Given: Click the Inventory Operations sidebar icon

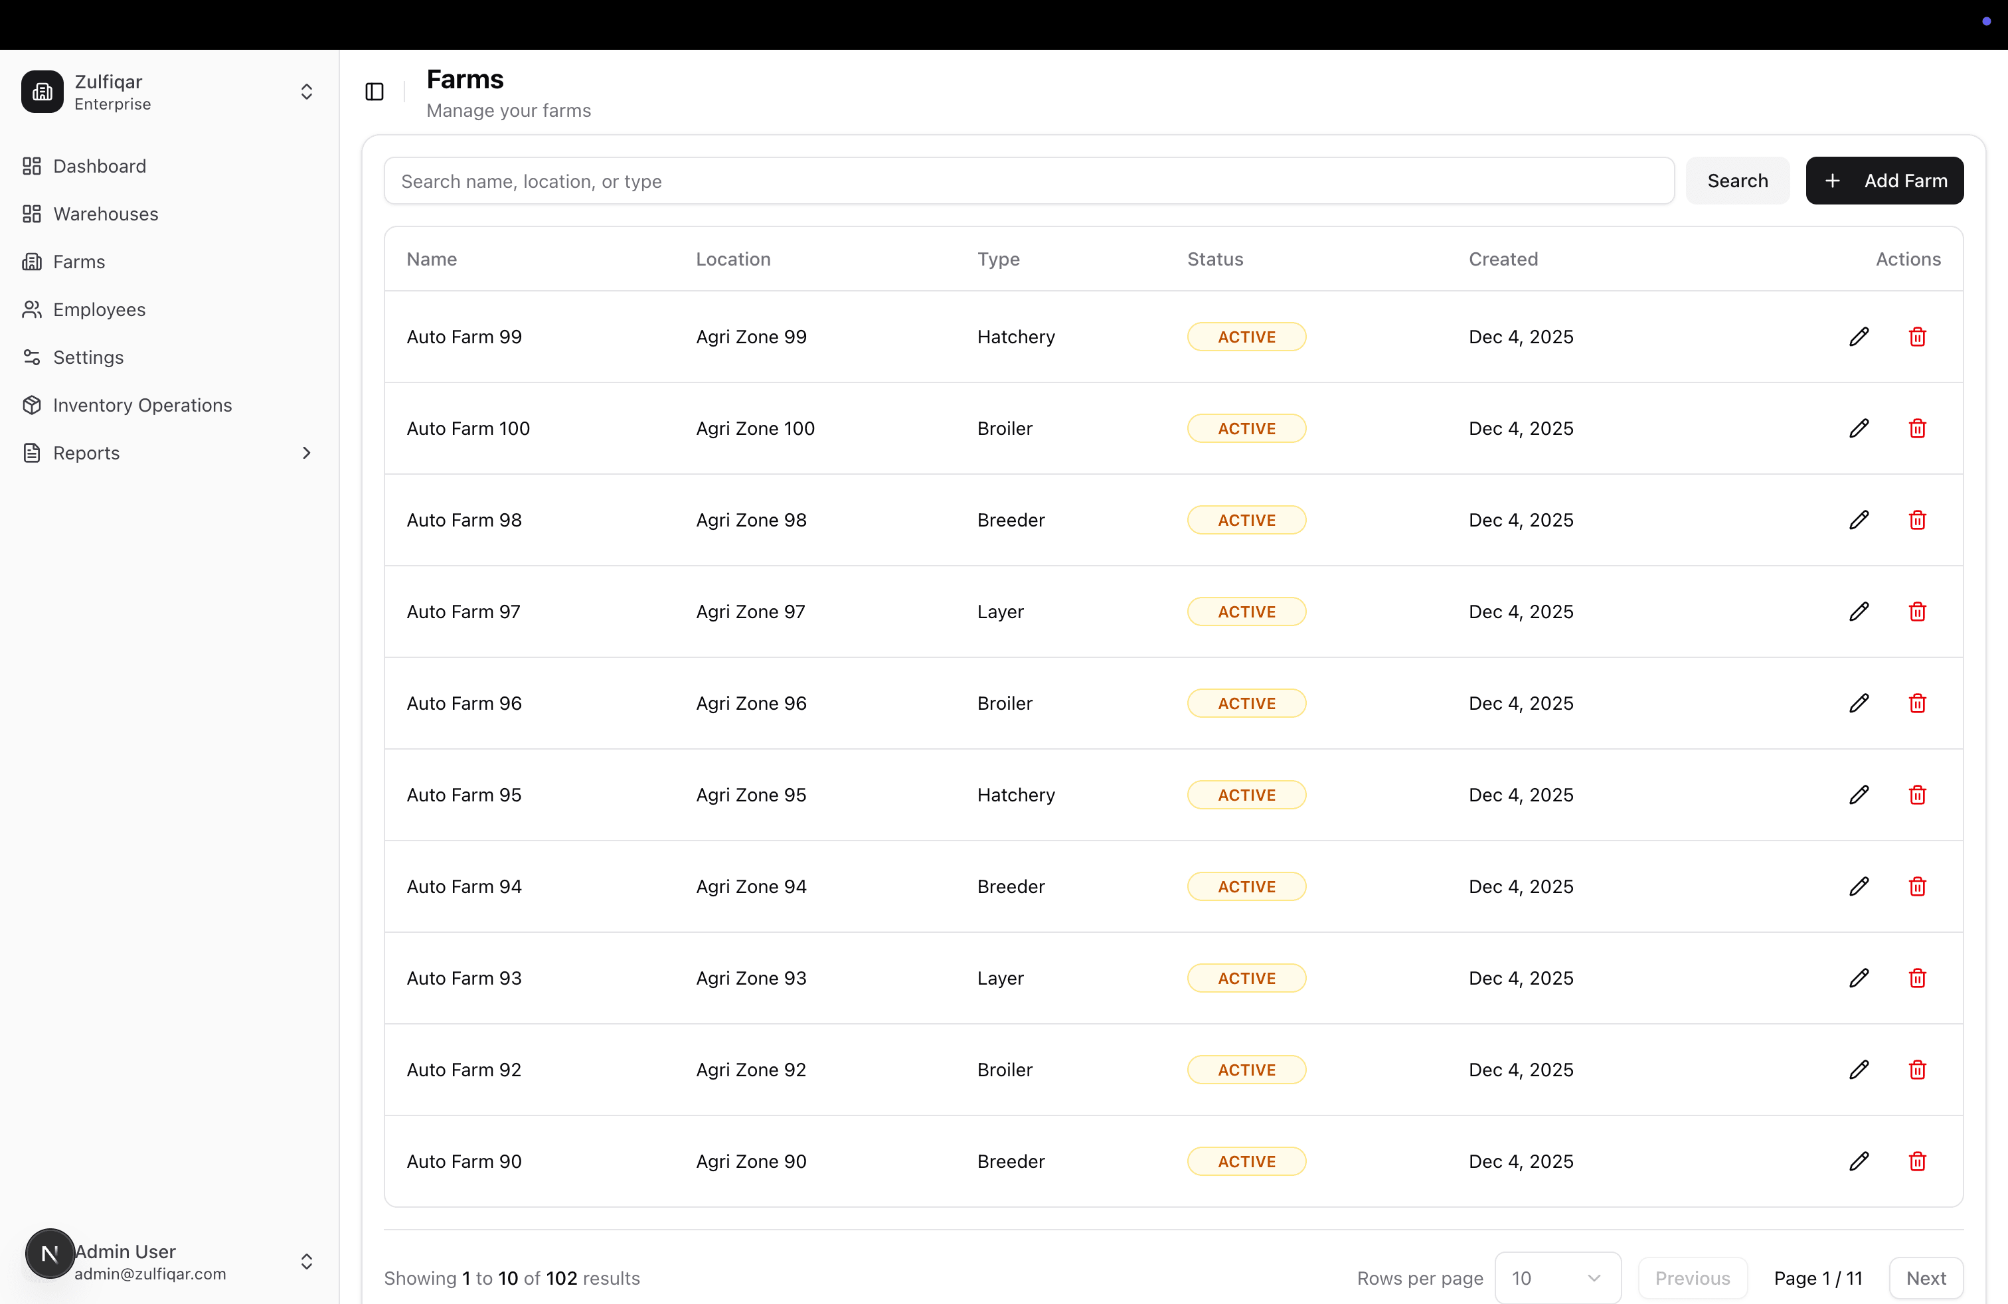Looking at the screenshot, I should (32, 405).
